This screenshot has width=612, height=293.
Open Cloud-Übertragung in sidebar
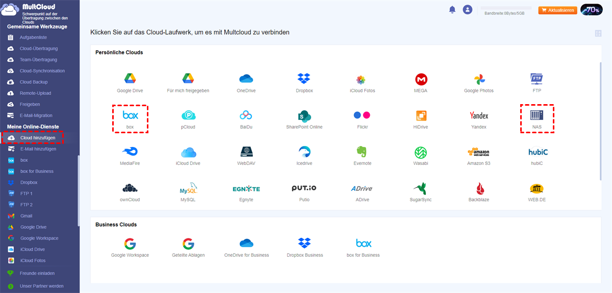click(39, 48)
